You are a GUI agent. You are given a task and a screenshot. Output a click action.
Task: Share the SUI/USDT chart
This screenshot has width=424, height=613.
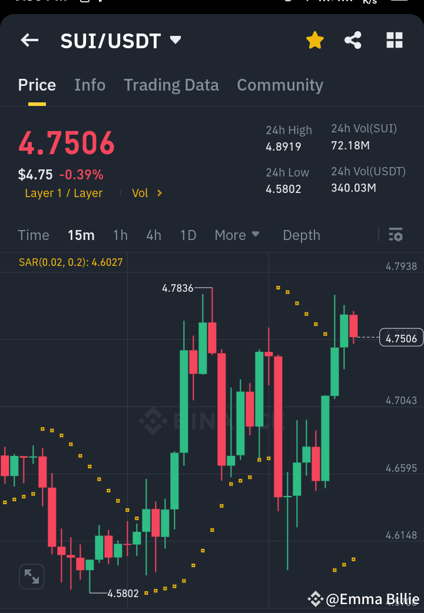353,40
